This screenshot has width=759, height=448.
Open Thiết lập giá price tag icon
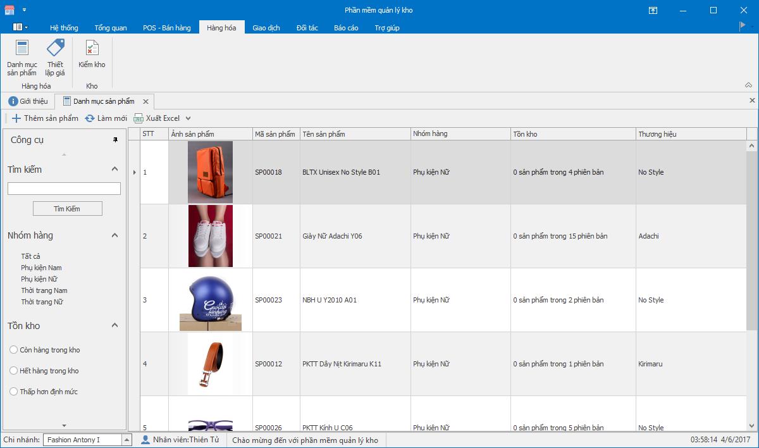55,58
